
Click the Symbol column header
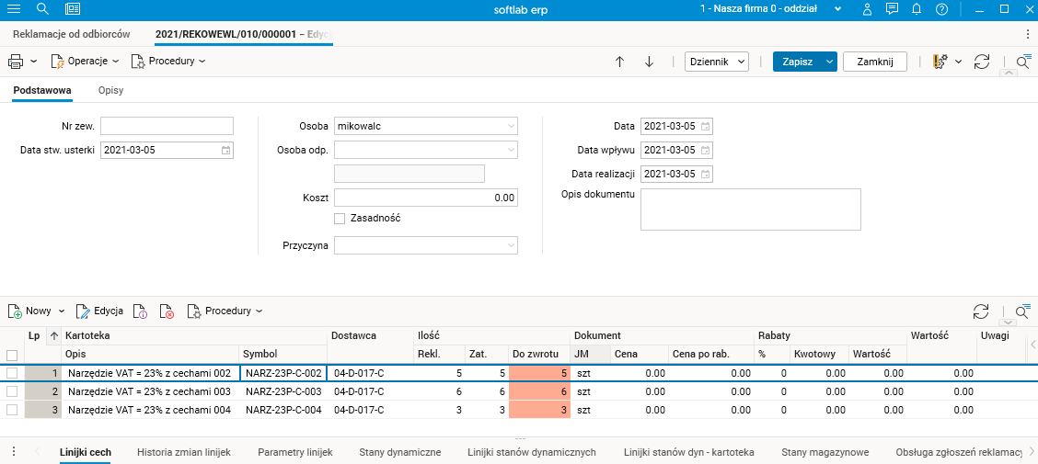[x=283, y=355]
